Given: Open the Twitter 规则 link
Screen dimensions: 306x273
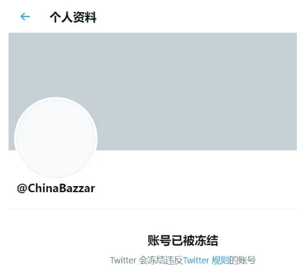Looking at the screenshot, I should click(x=206, y=260).
